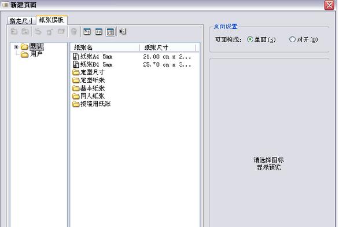The width and height of the screenshot is (339, 227).
Task: Click the 纸张B4 5mm page icon
Action: coord(76,64)
